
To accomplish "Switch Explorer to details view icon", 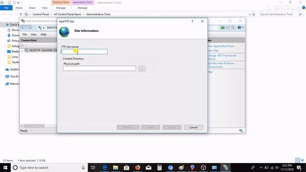I will [297, 161].
